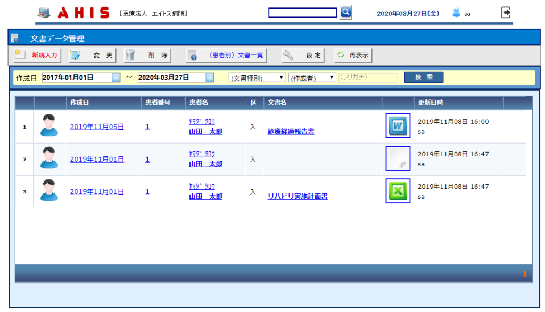Image resolution: width=545 pixels, height=312 pixels.
Task: Click the header search text box
Action: coord(303,13)
